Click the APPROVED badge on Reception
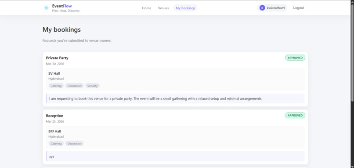Image resolution: width=354 pixels, height=168 pixels. click(x=295, y=115)
